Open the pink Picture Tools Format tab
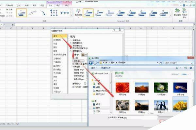Image resolution: width=196 pixels, height=130 pixels. click(x=67, y=5)
